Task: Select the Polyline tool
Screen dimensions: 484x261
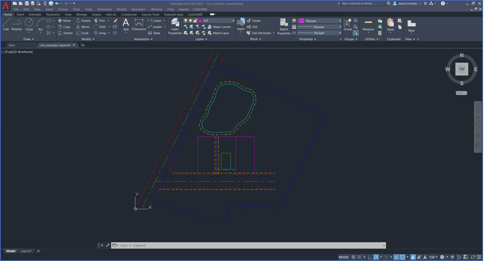Action: (x=17, y=24)
